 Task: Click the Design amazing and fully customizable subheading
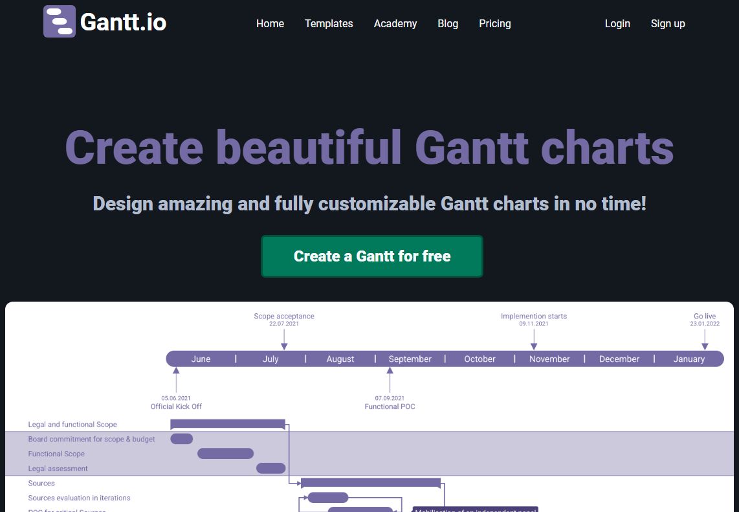click(x=369, y=204)
